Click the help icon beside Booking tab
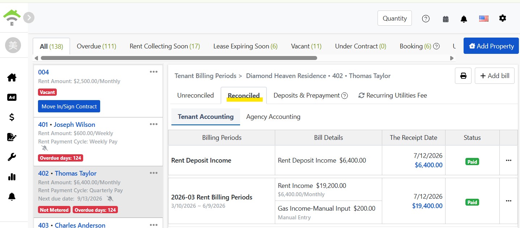Viewport: 520px width, 228px height. click(x=436, y=46)
